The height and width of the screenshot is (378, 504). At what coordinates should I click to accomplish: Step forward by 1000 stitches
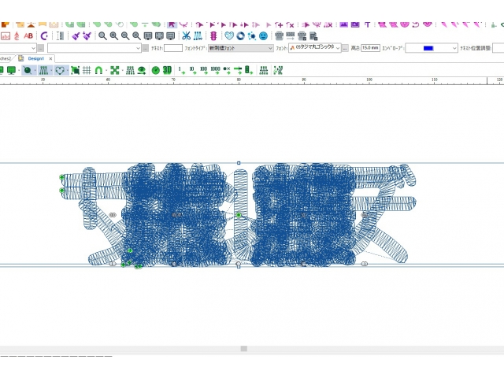pos(215,70)
